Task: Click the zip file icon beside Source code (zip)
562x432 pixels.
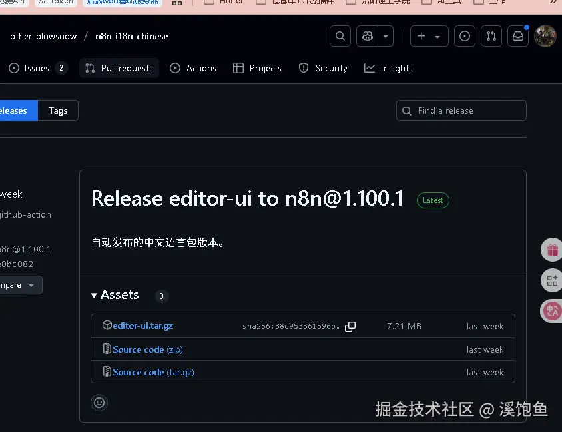Action: click(x=107, y=349)
